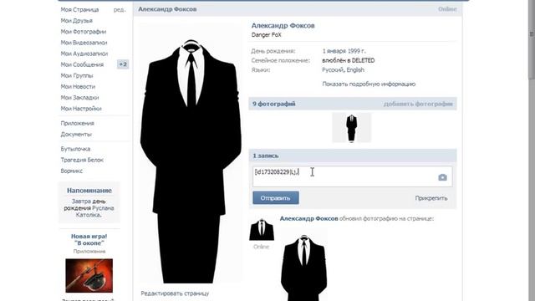Open post author Александр Фоксов link
Image resolution: width=535 pixels, height=301 pixels.
click(x=308, y=218)
